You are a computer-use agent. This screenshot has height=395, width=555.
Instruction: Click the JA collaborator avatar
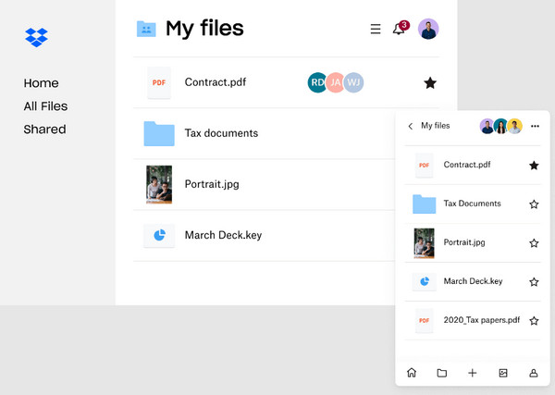pyautogui.click(x=335, y=82)
